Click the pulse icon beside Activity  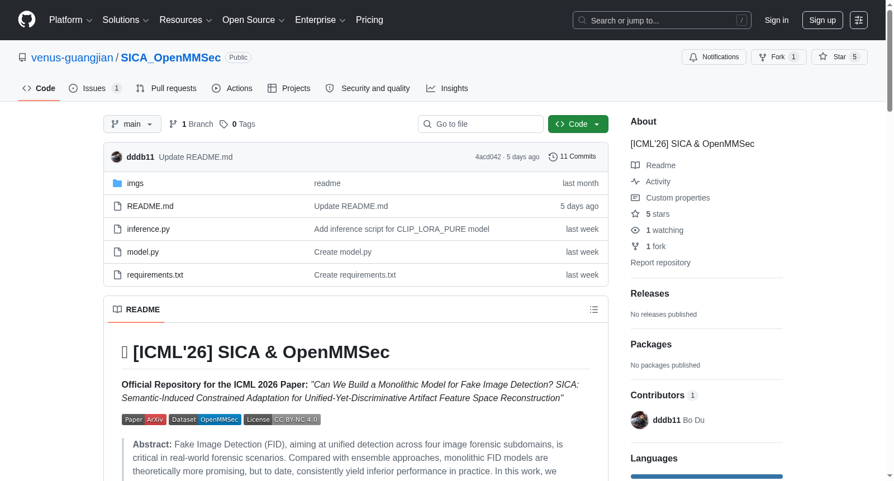click(x=635, y=182)
